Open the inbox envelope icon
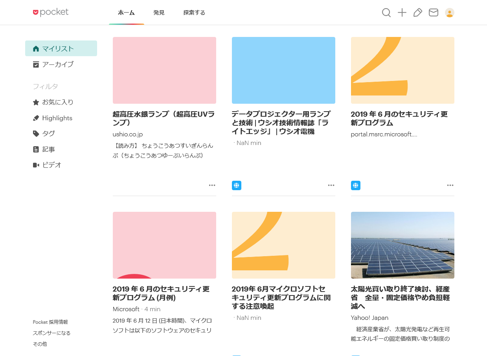 point(433,13)
